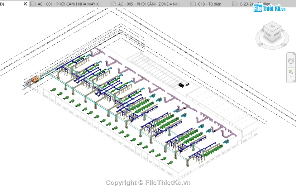Activate the Zoom Region tool
The image size is (296, 192).
pos(291,72)
